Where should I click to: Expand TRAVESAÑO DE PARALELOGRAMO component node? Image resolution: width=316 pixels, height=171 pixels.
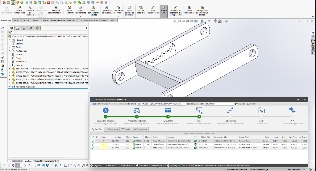tap(10, 80)
